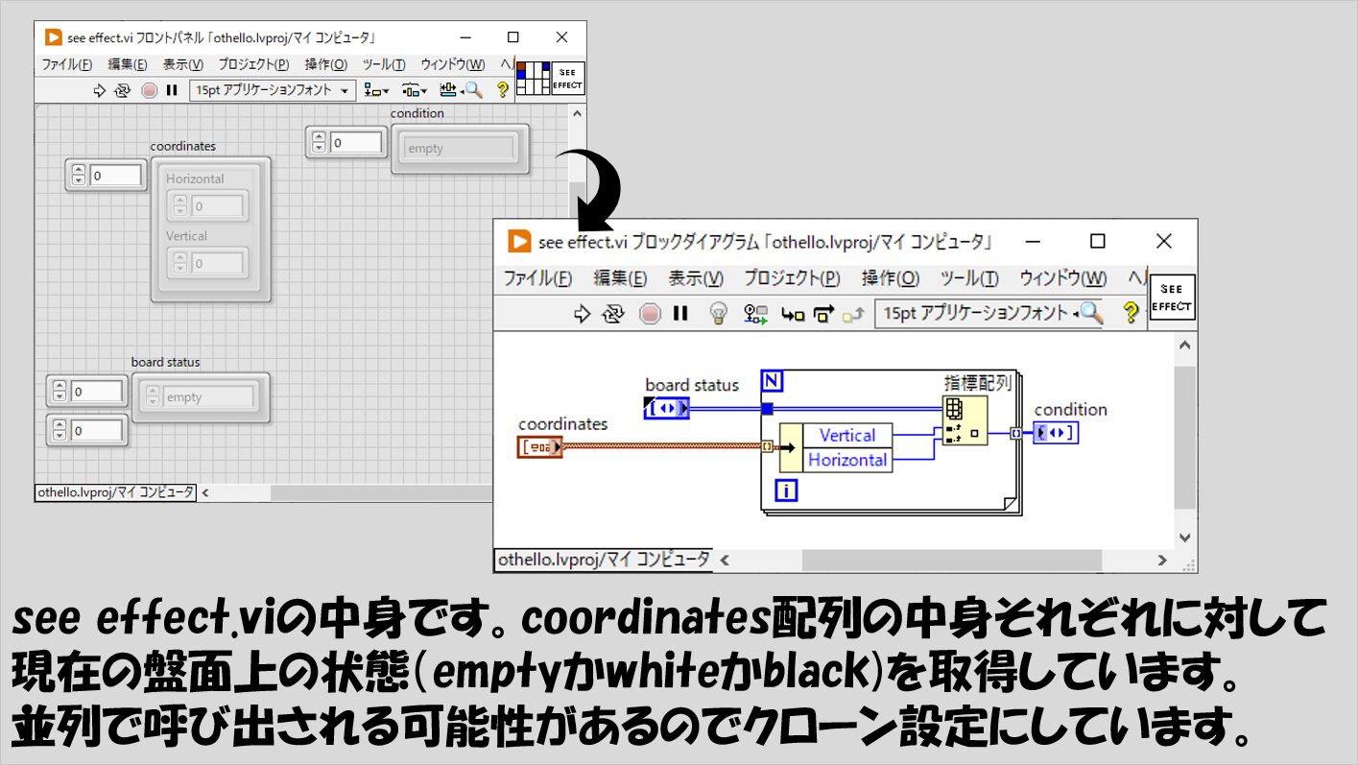
Task: Click the Step Over icon
Action: [x=823, y=314]
